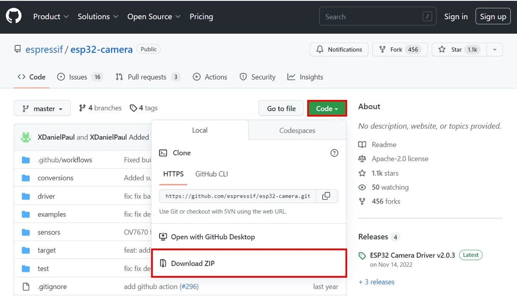
Task: Open the Issues tab
Action: tap(79, 77)
